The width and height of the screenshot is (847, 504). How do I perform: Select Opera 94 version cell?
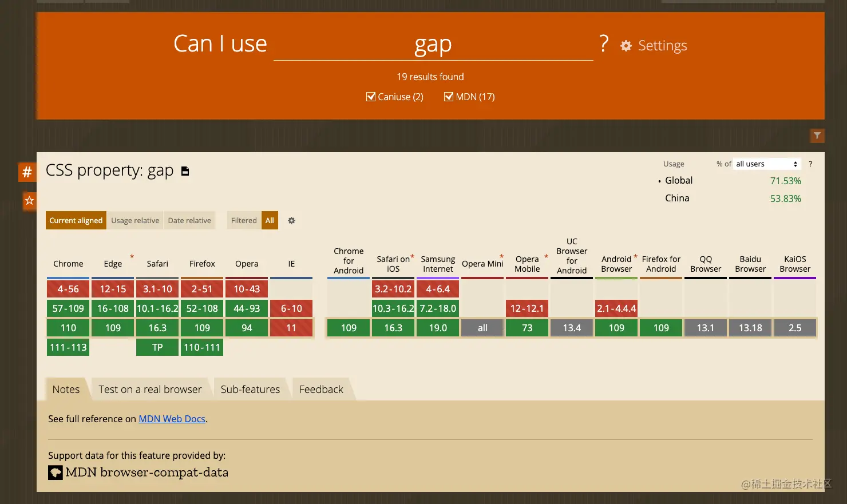tap(247, 328)
